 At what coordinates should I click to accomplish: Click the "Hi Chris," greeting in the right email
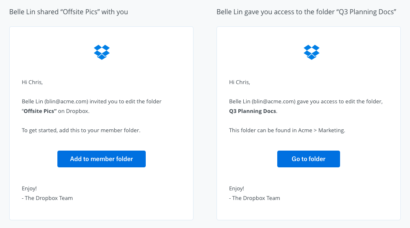click(x=240, y=82)
